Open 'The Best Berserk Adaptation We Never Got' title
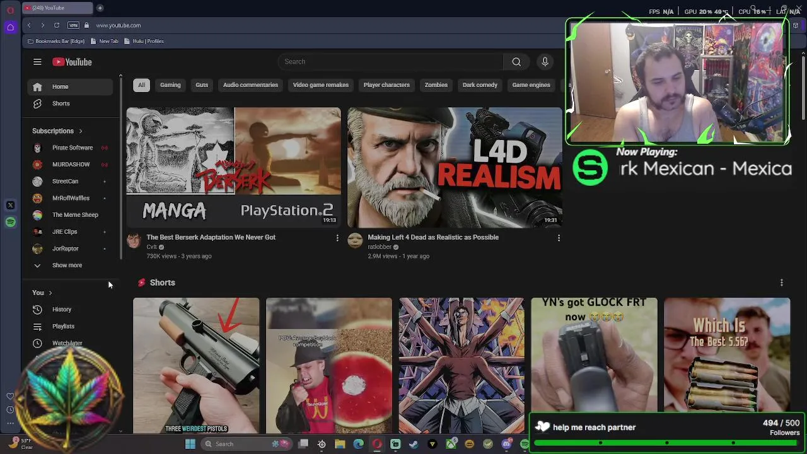 click(x=211, y=237)
